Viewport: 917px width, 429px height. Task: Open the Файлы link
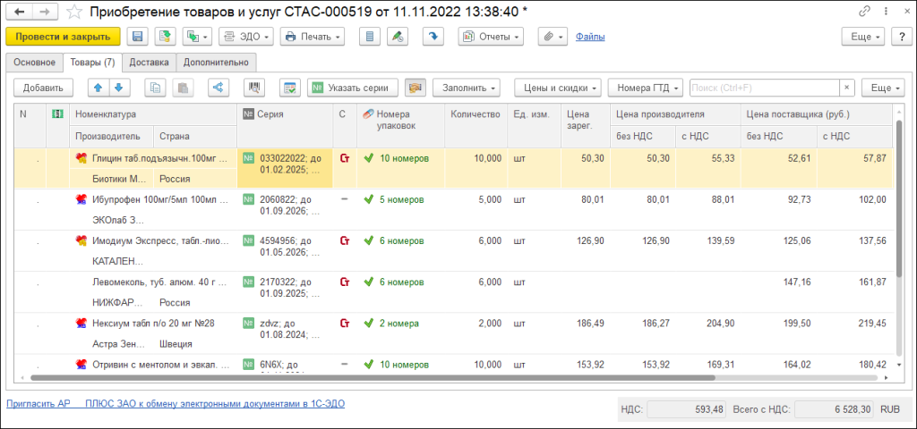(x=589, y=37)
